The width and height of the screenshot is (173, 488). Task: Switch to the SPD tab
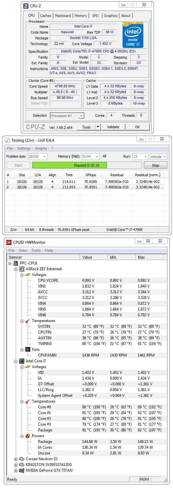[95, 16]
